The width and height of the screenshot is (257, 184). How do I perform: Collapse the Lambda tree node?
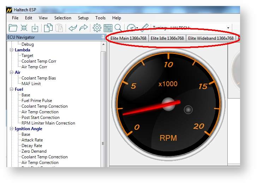pyautogui.click(x=11, y=50)
